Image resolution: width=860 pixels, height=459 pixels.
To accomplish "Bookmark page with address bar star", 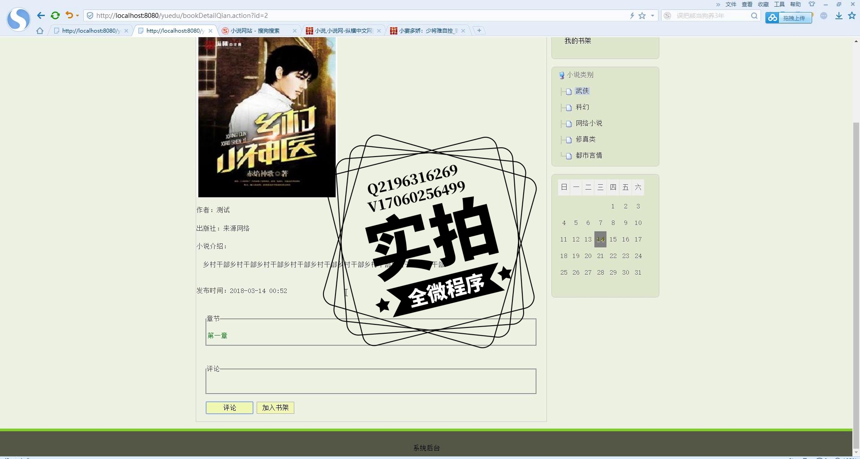I will 642,16.
